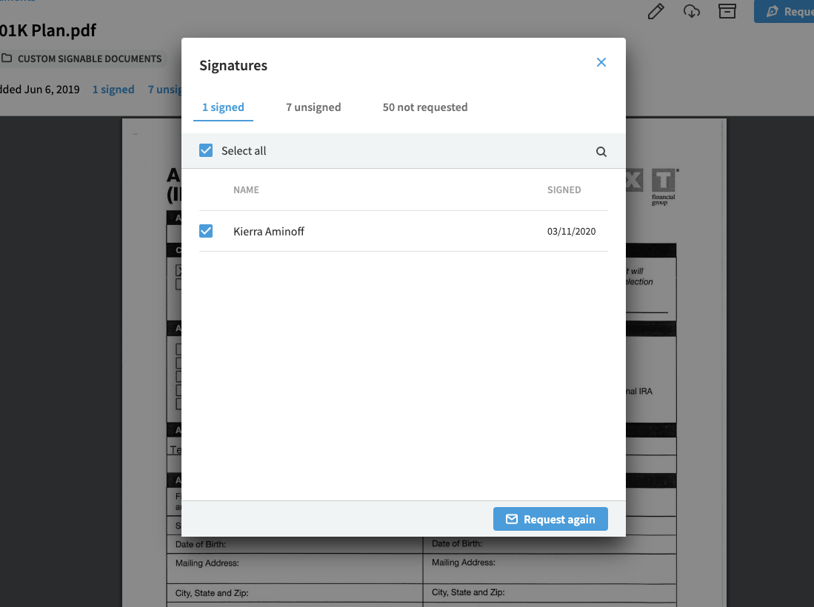Switch to the 7 unsigned tab
Viewport: 814px width, 607px height.
(x=313, y=107)
